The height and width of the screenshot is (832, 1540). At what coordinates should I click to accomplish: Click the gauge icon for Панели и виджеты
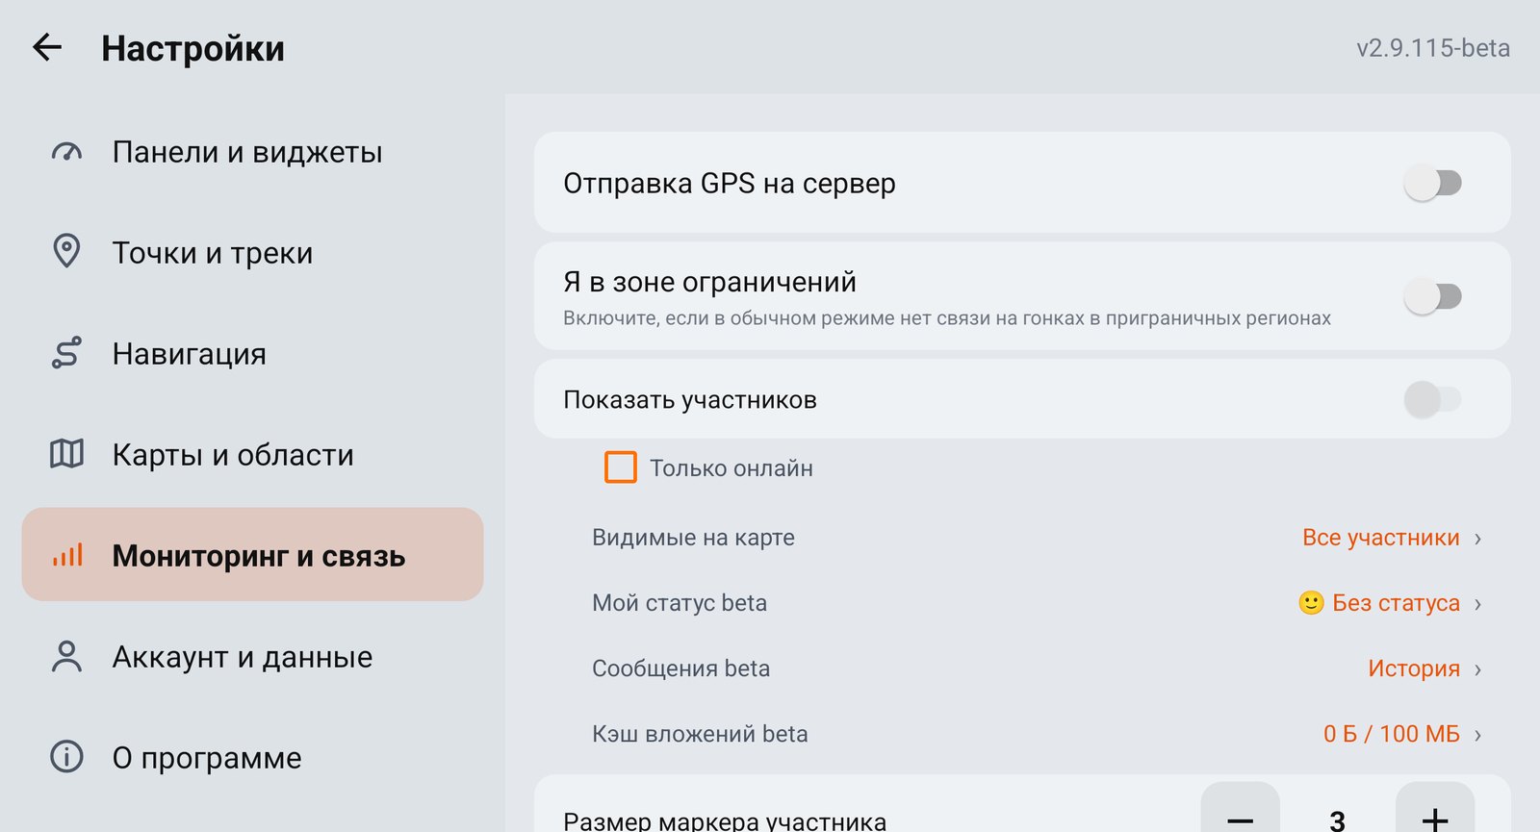tap(66, 152)
